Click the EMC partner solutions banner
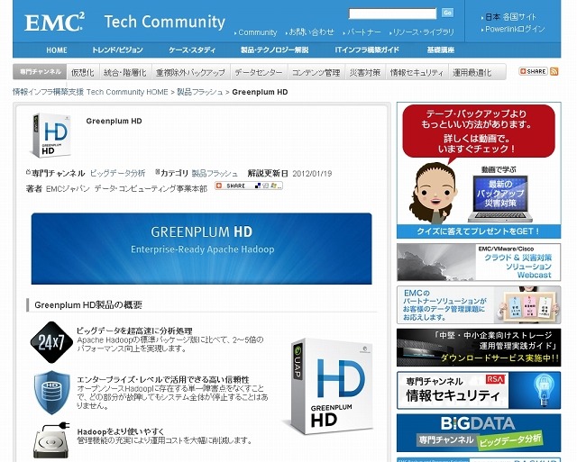577x462 pixels. [479, 304]
